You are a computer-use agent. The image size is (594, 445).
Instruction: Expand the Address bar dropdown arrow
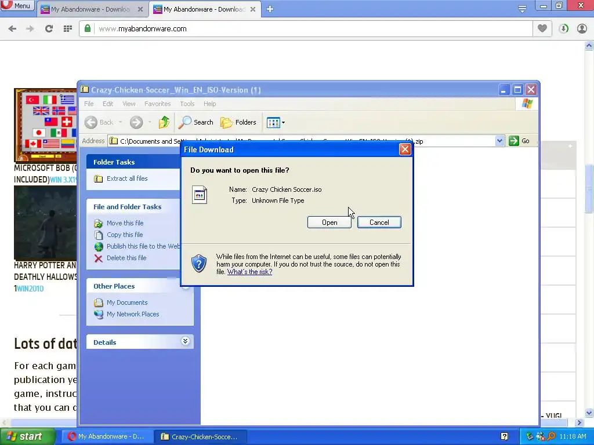point(499,141)
